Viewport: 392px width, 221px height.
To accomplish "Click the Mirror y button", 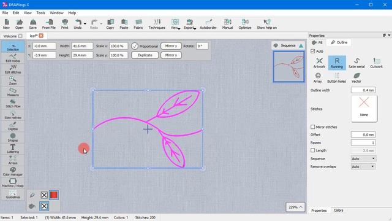I will [171, 55].
